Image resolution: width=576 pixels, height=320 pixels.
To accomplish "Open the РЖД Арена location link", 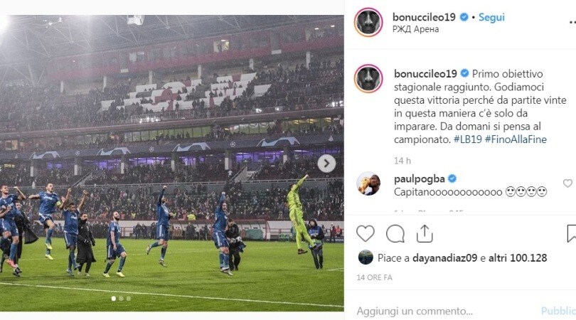I will pos(415,29).
